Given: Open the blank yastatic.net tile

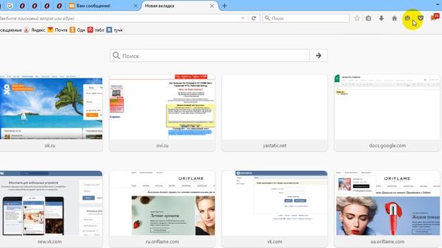Looking at the screenshot, I should click(x=275, y=113).
